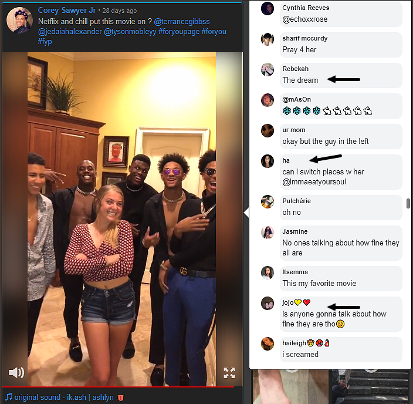Click haileigh's profile avatar
Screen dimensions: 413x404
[268, 344]
